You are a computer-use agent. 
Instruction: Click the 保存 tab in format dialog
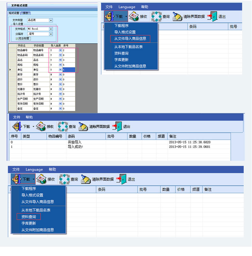(25, 13)
